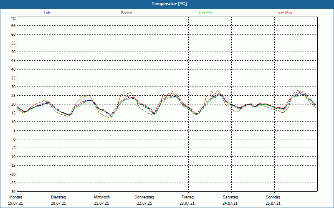Click the date 25.07.21

click(273, 203)
